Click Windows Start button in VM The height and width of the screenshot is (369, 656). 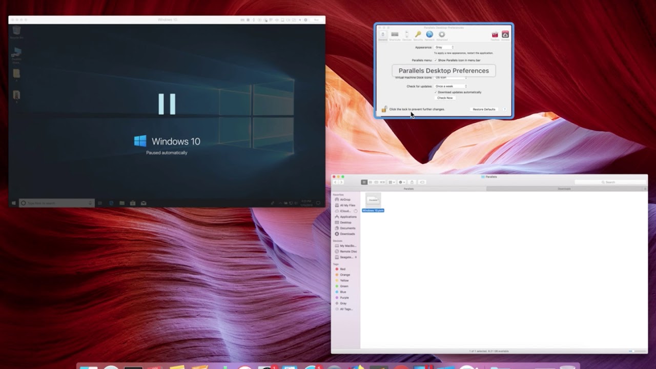(13, 203)
